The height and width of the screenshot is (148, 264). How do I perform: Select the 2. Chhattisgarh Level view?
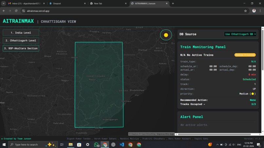(x=21, y=41)
